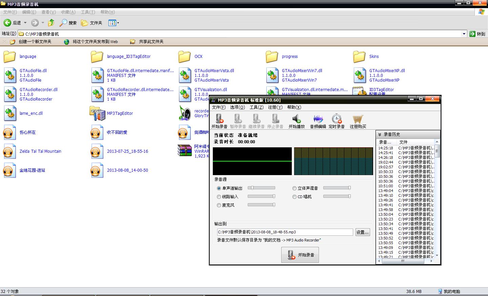Click the 转到 go button

point(477,34)
